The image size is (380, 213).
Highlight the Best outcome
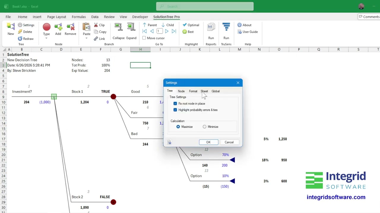pos(188,32)
